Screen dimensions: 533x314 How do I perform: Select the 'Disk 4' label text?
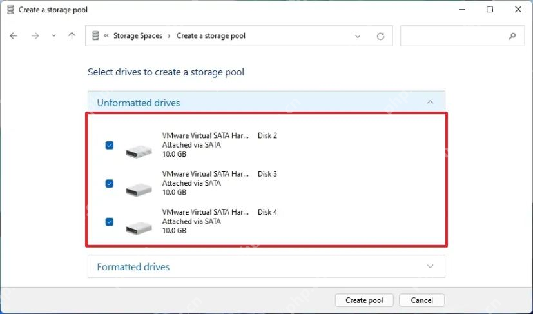point(267,212)
